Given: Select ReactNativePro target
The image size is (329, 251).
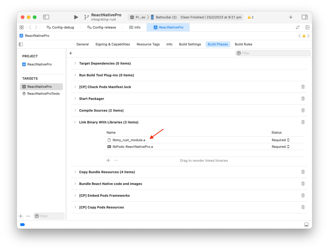Looking at the screenshot, I should (x=41, y=87).
